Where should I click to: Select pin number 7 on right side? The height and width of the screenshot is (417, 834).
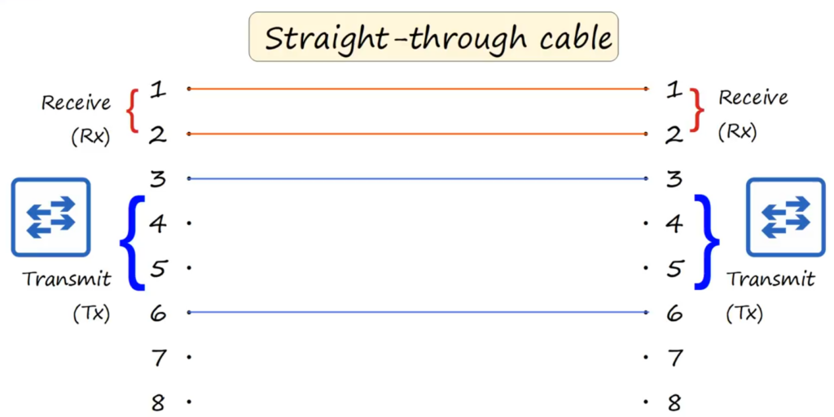675,358
